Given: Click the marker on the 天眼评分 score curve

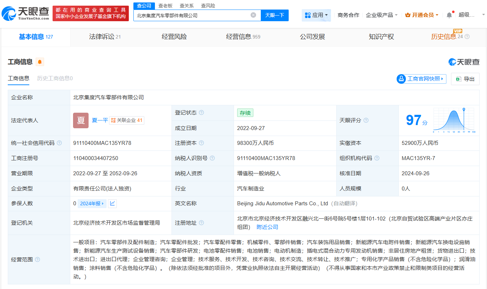Looking at the screenshot, I should coord(464,109).
